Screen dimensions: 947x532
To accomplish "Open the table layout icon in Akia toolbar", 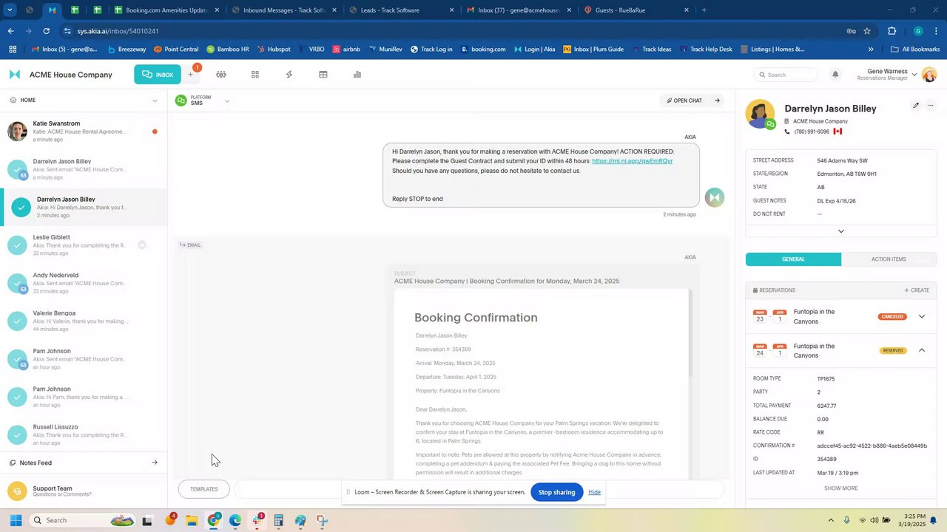I will pyautogui.click(x=323, y=75).
